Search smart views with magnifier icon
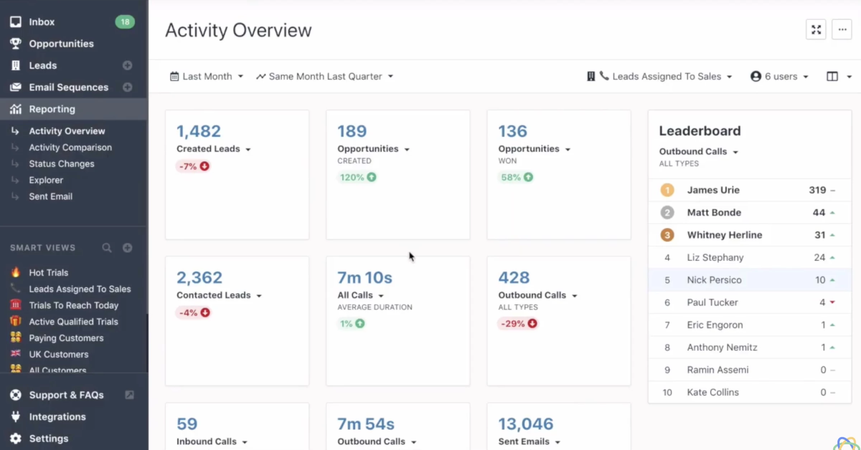Viewport: 861px width, 450px height. (107, 248)
